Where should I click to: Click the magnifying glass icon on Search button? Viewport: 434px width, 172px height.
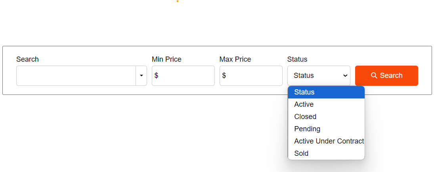[x=374, y=76]
